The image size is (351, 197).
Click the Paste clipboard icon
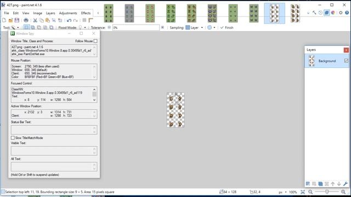(x=48, y=20)
